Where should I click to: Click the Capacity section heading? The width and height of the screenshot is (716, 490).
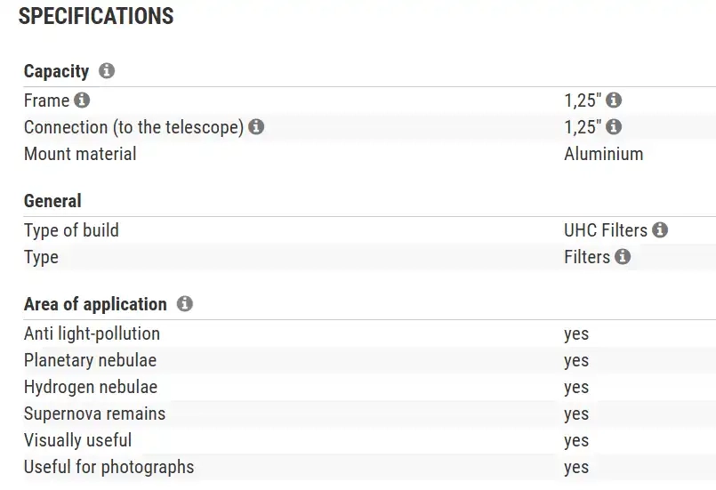(x=56, y=71)
